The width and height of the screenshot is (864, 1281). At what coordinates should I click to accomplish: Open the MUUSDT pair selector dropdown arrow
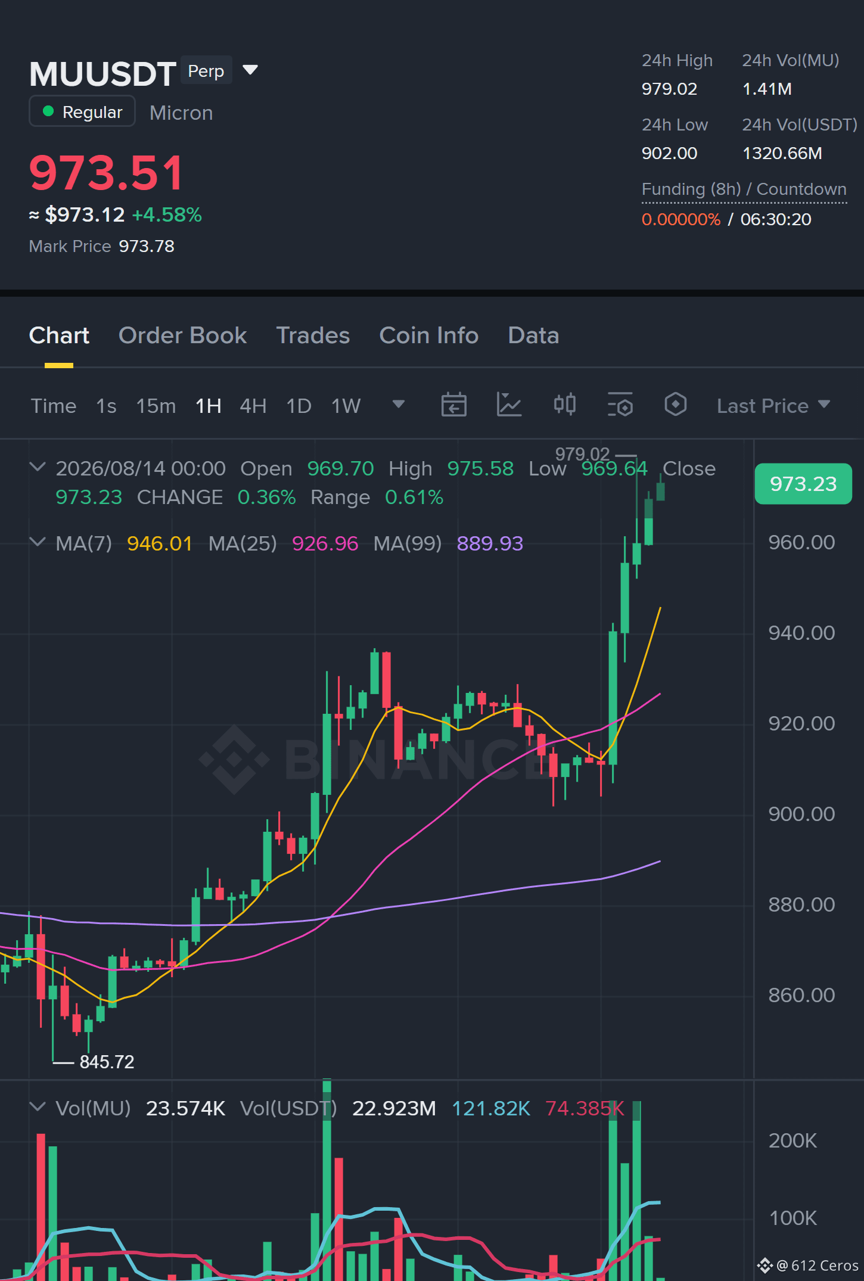point(250,70)
